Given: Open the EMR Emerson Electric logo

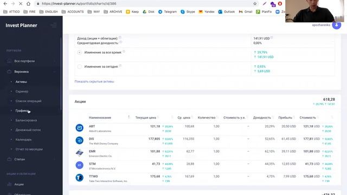Looking at the screenshot, I should click(80, 153).
